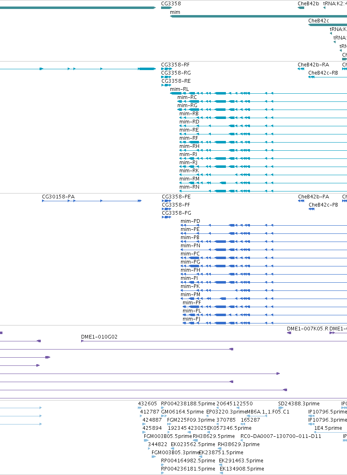
Task: Select the mim-RH transcript label
Action: pos(189,146)
